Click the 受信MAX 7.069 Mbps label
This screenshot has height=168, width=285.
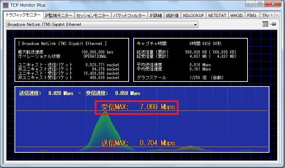point(138,107)
